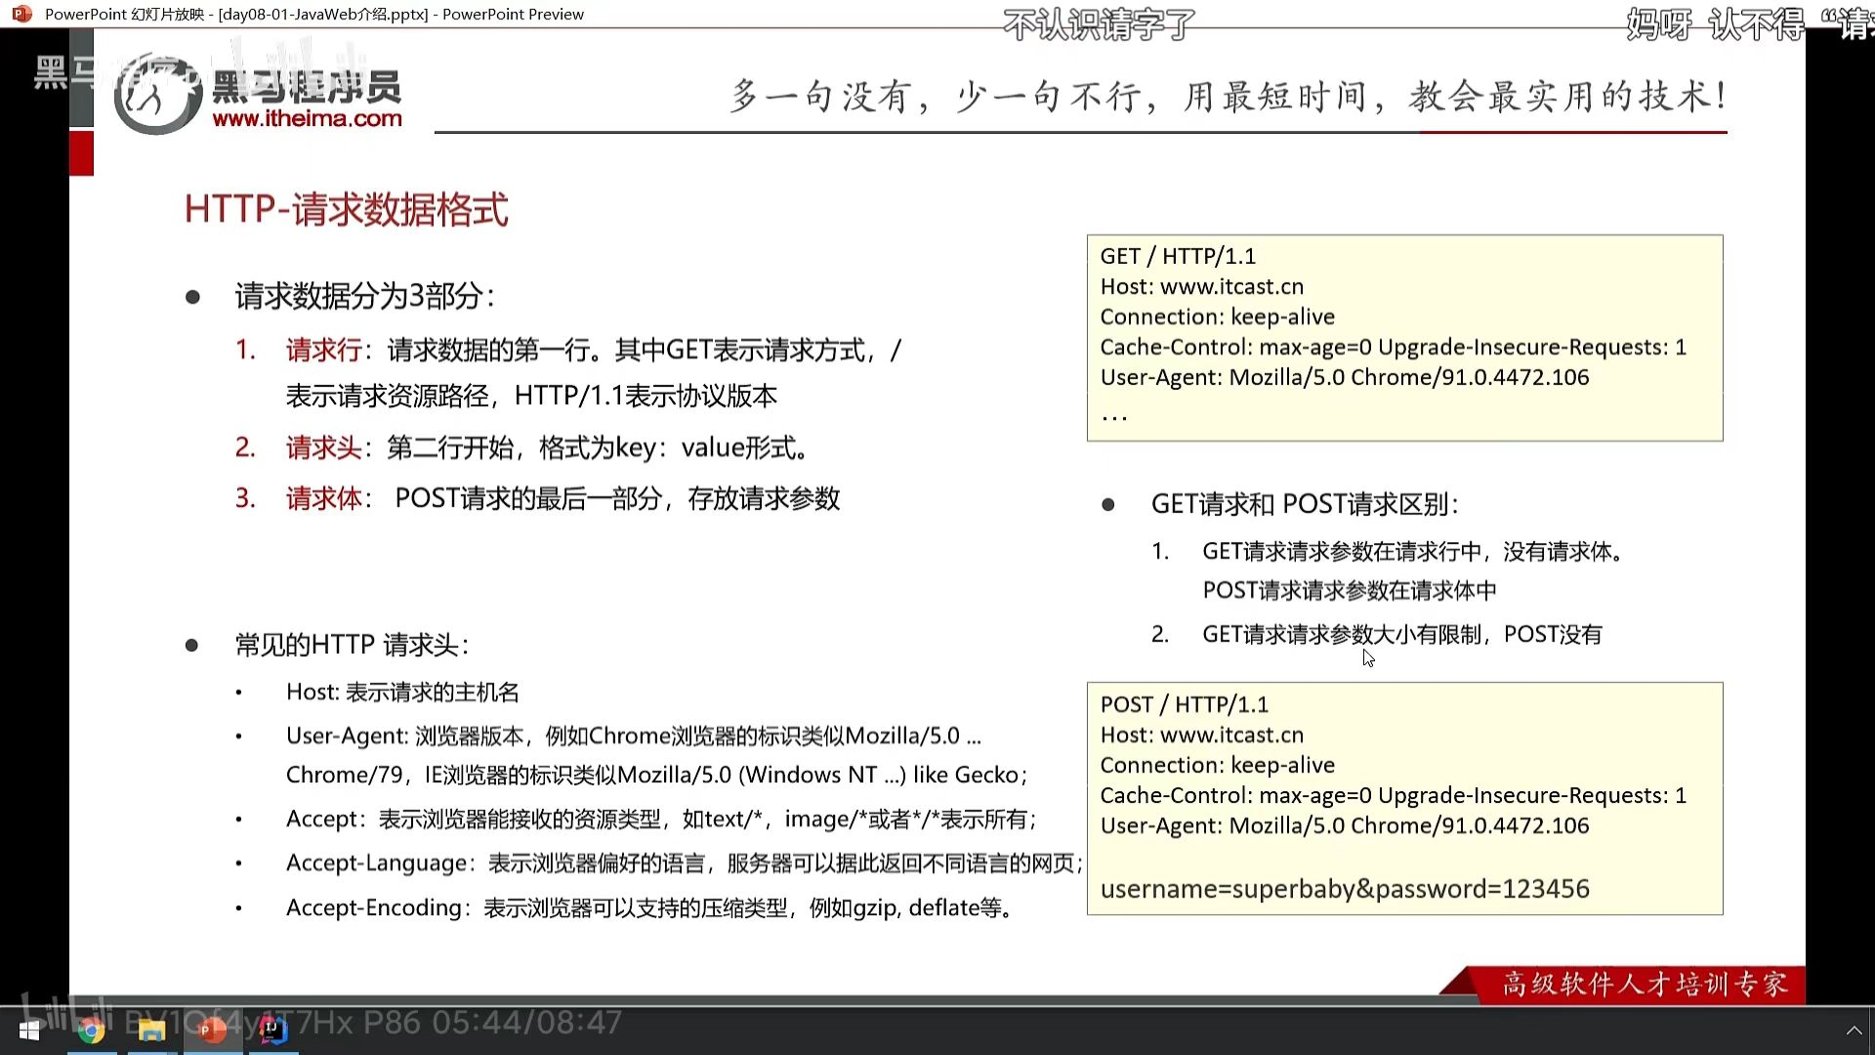The height and width of the screenshot is (1055, 1875).
Task: Switch to Chrome from the taskbar
Action: (x=91, y=1031)
